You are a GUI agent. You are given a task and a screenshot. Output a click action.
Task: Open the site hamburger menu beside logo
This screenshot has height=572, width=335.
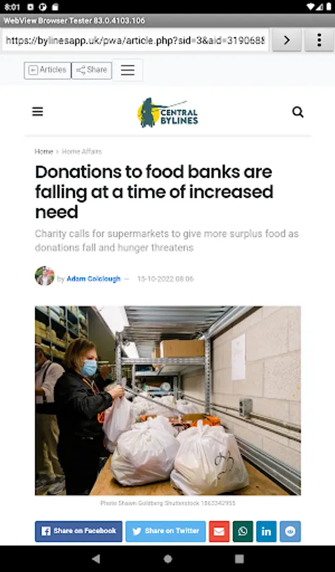click(38, 112)
